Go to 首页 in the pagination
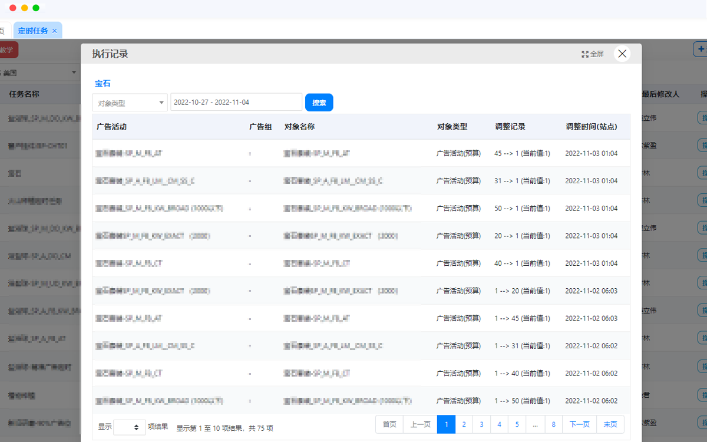 389,424
